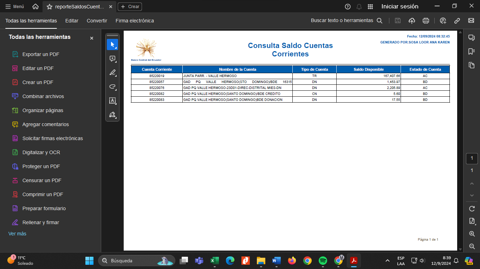Show hidden system tray icons chevron
The width and height of the screenshot is (480, 269).
tap(388, 261)
